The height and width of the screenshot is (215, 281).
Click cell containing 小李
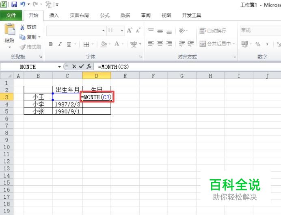point(38,104)
